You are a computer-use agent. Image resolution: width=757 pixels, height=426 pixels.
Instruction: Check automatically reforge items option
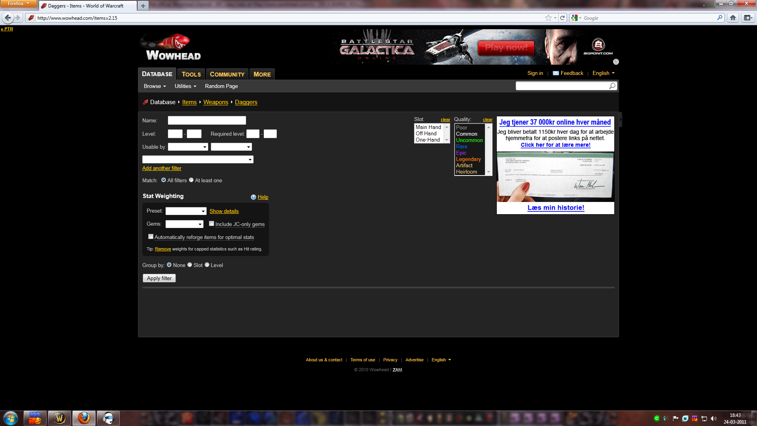coord(151,237)
